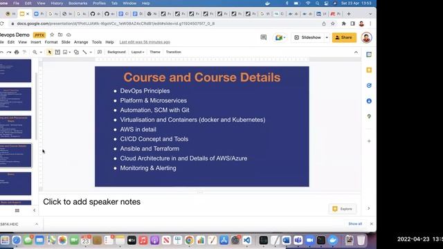Select the Course and Course Details thumbnail

click(15, 155)
